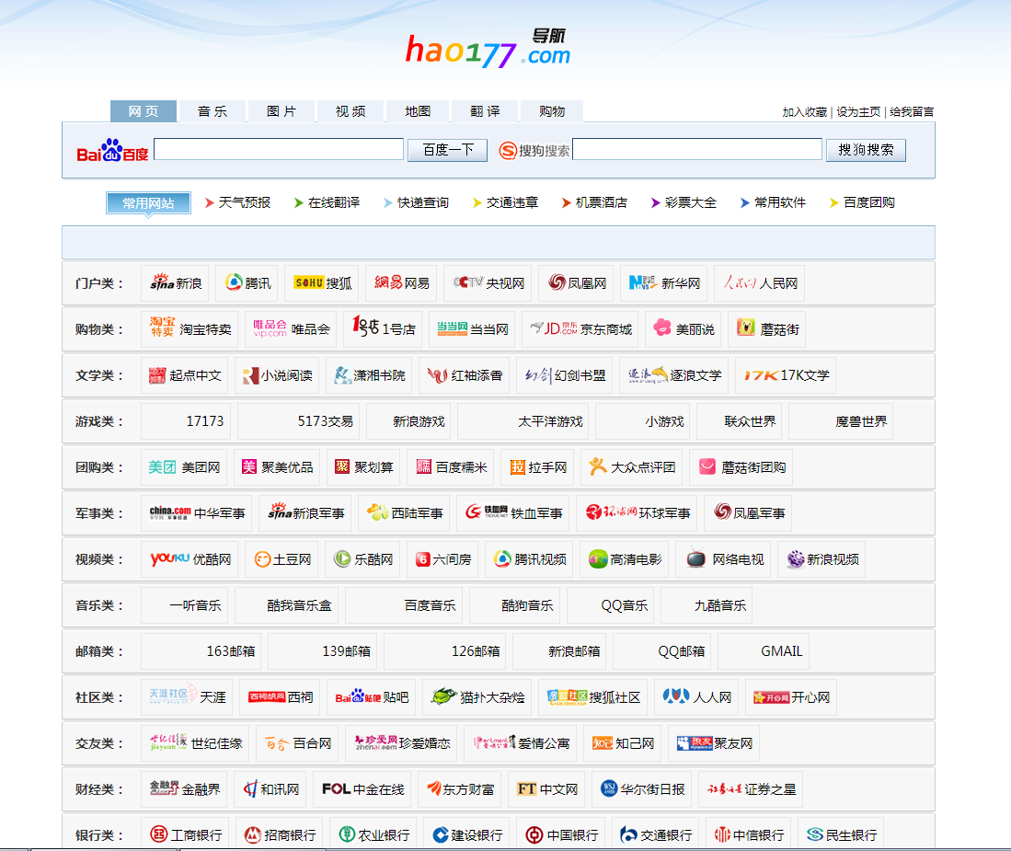Click the 魔兽世界 game link

pos(861,421)
